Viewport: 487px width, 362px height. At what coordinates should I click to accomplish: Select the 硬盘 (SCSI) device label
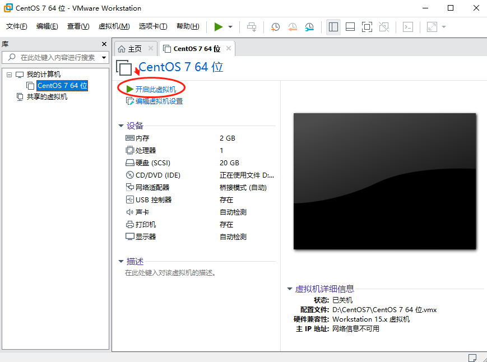pos(153,163)
